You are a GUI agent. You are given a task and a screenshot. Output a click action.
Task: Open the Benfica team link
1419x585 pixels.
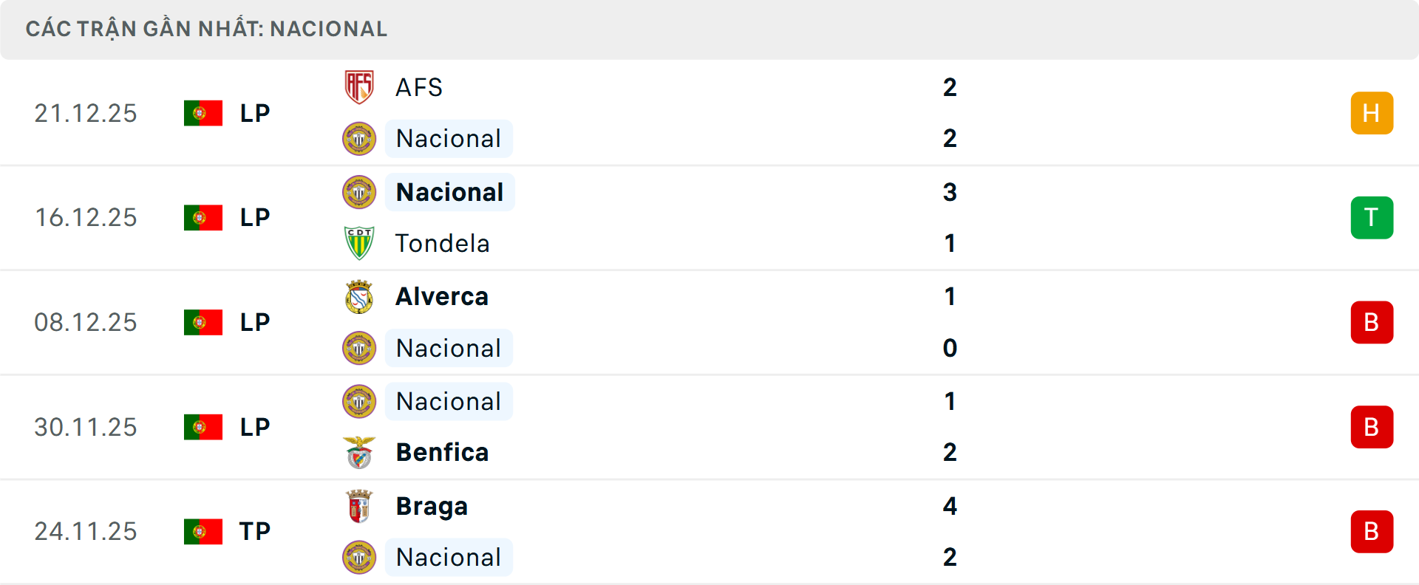[442, 452]
